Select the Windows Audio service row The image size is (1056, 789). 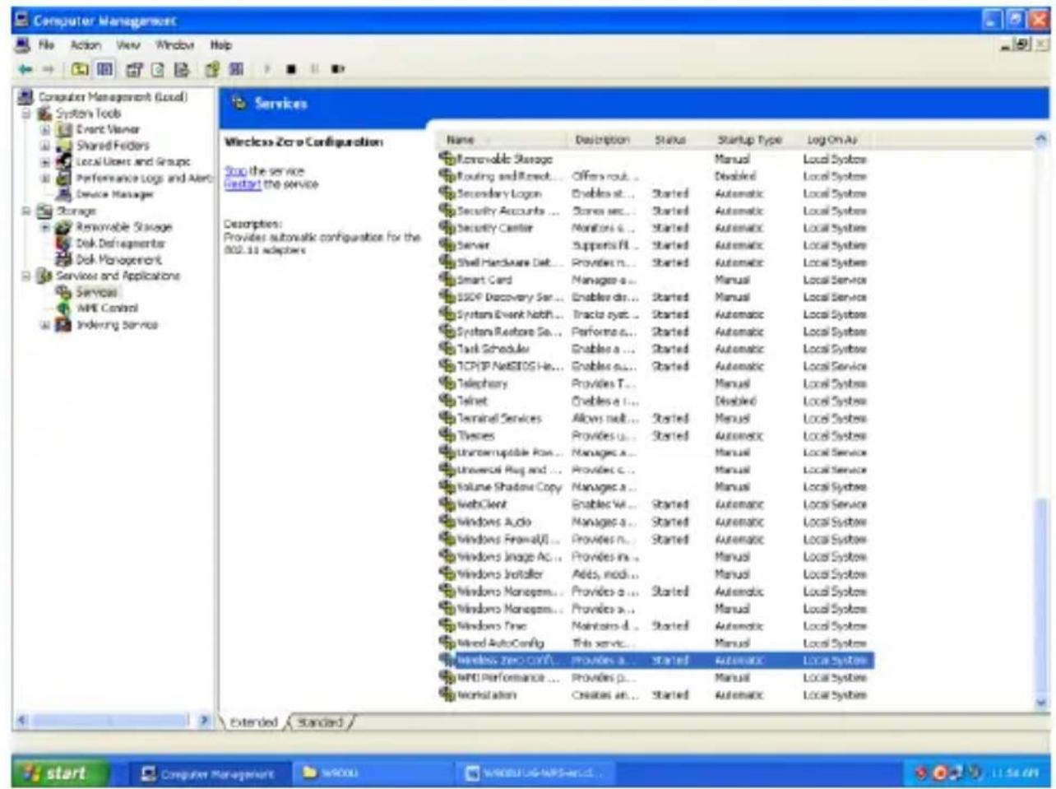coord(655,522)
